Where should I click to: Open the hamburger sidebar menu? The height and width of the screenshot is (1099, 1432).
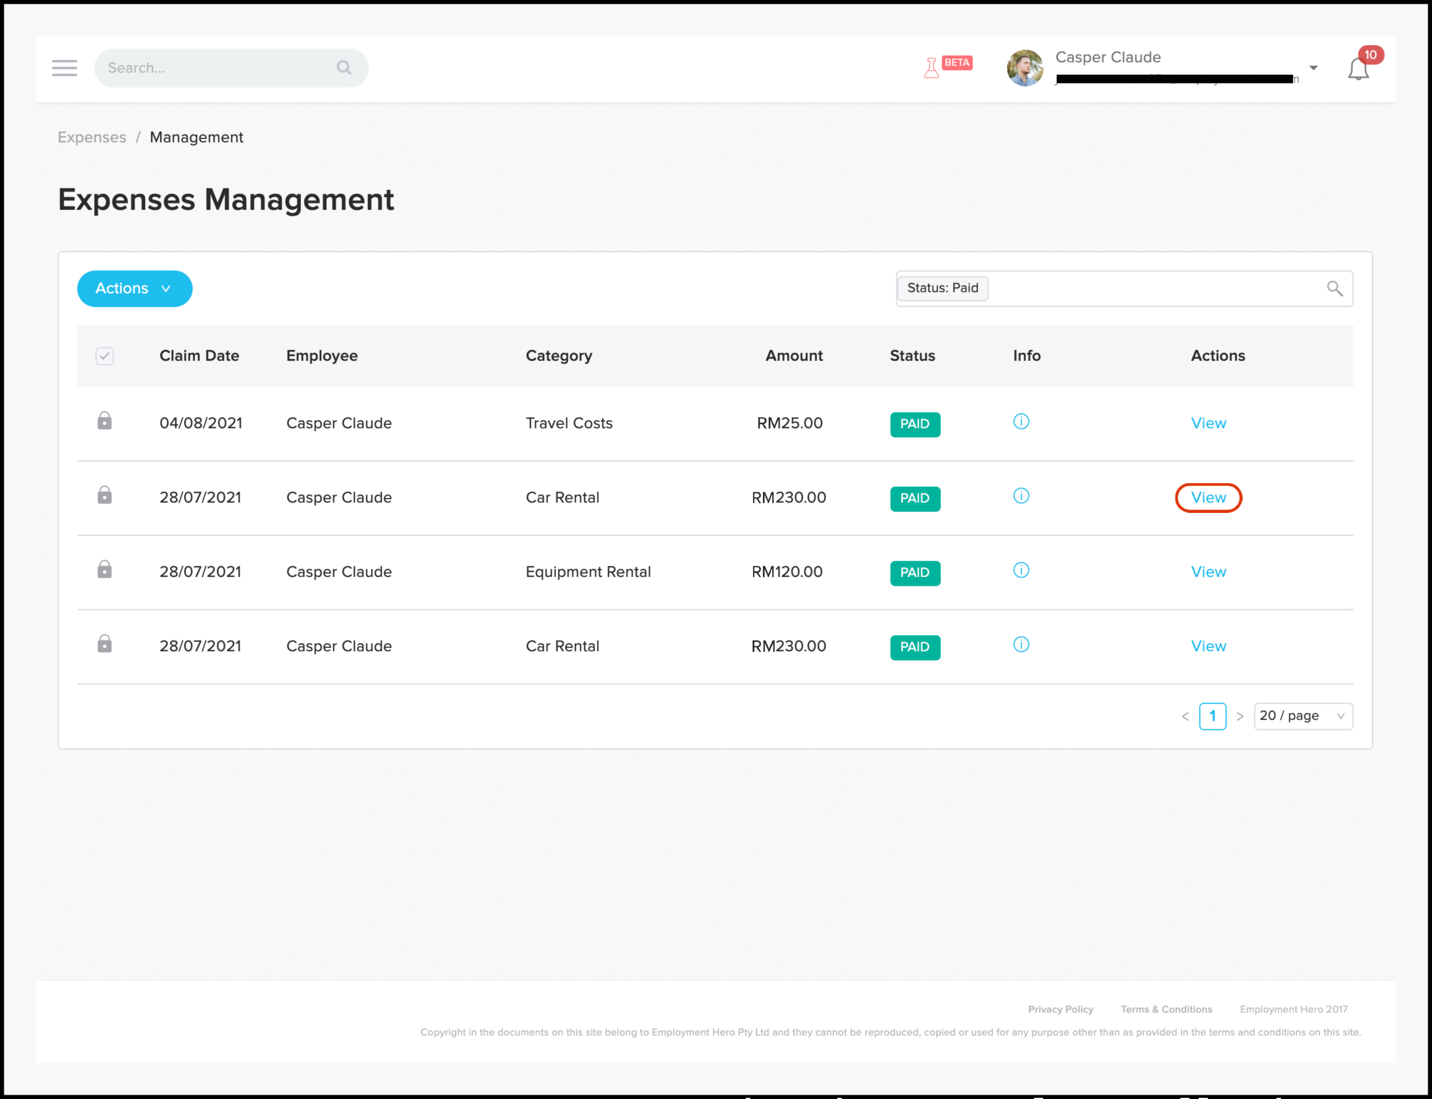tap(64, 68)
